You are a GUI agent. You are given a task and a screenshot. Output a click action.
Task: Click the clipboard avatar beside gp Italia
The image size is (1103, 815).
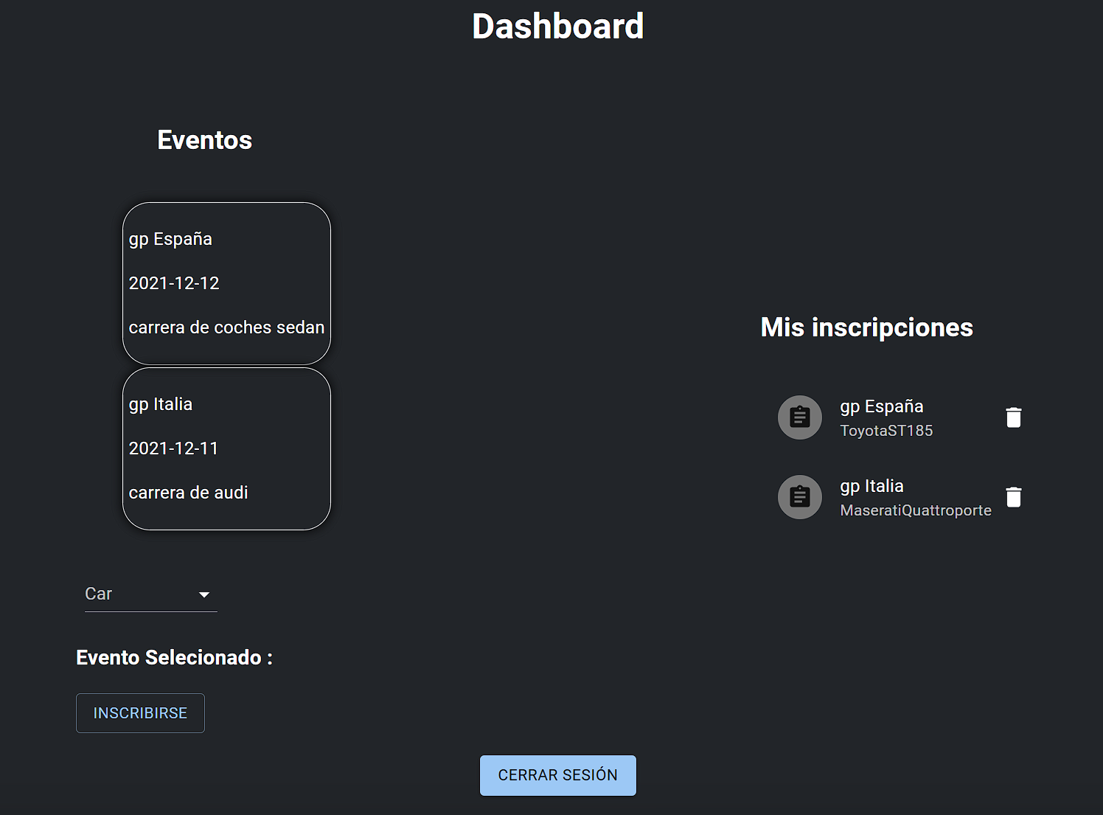tap(800, 497)
